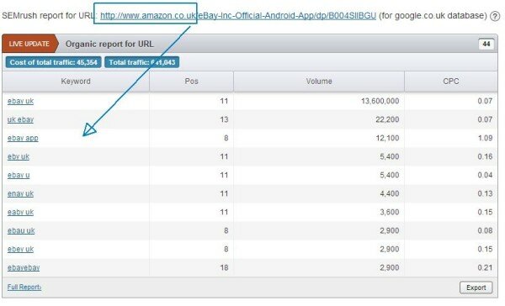Click the Export button

click(476, 288)
